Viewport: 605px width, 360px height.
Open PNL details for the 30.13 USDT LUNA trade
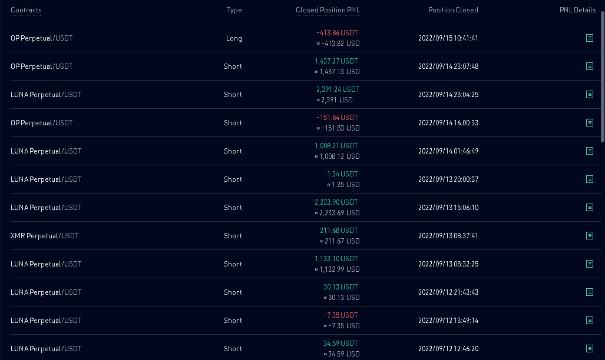590,292
